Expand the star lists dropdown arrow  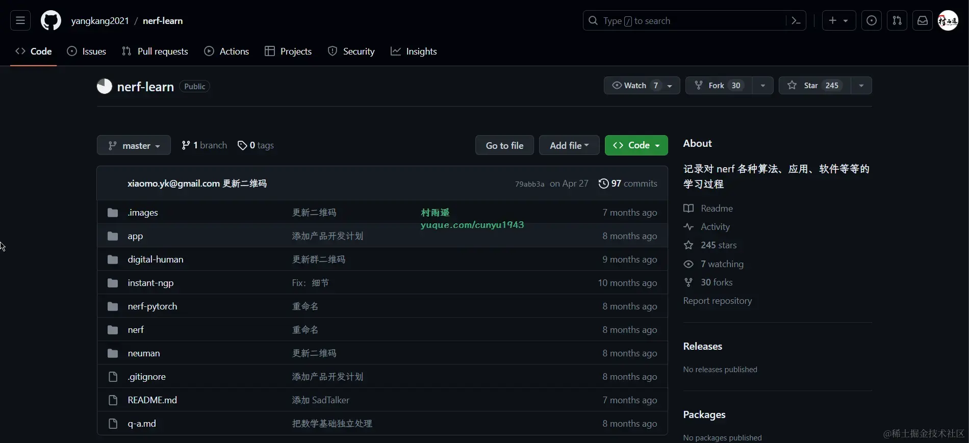[x=861, y=86]
